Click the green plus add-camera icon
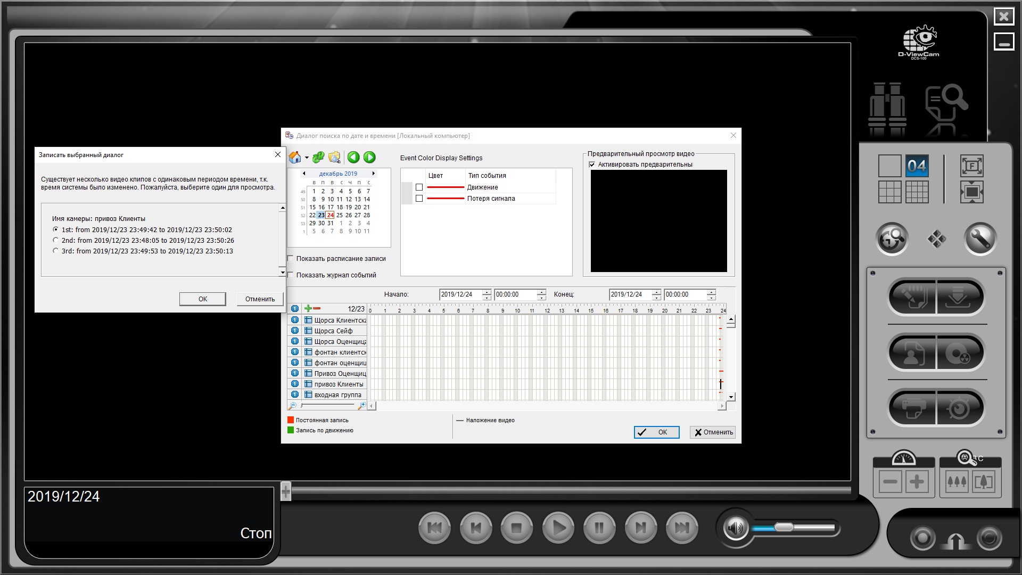This screenshot has width=1022, height=575. (308, 309)
